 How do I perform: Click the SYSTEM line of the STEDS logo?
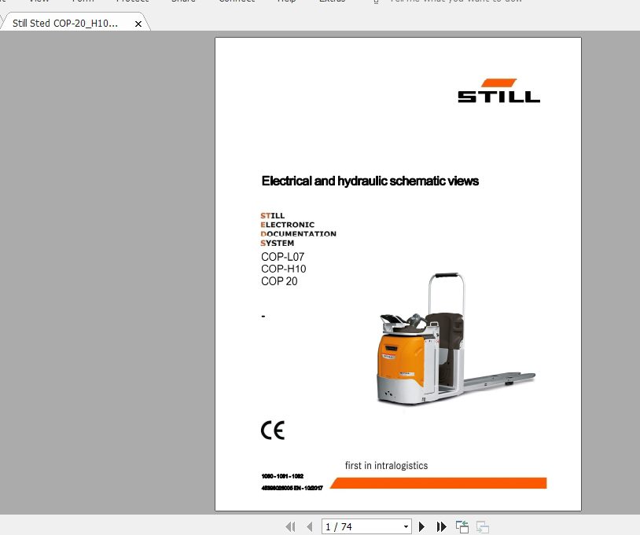(x=277, y=243)
